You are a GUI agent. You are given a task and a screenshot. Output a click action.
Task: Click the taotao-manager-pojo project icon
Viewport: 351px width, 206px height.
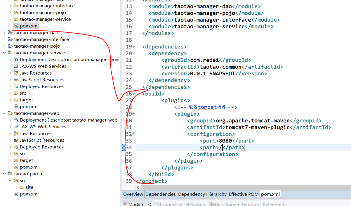coord(10,46)
